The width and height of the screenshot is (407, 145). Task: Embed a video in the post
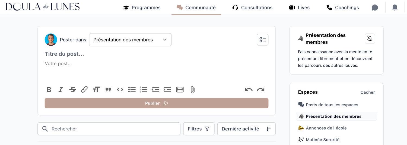point(180,90)
